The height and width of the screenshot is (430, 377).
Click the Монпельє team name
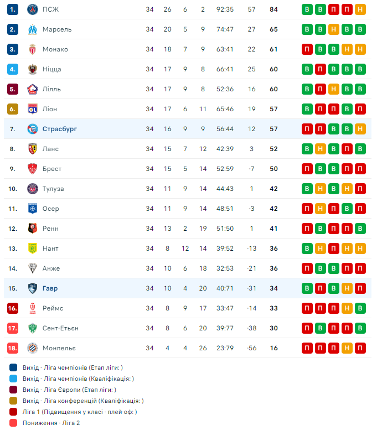pyautogui.click(x=59, y=348)
